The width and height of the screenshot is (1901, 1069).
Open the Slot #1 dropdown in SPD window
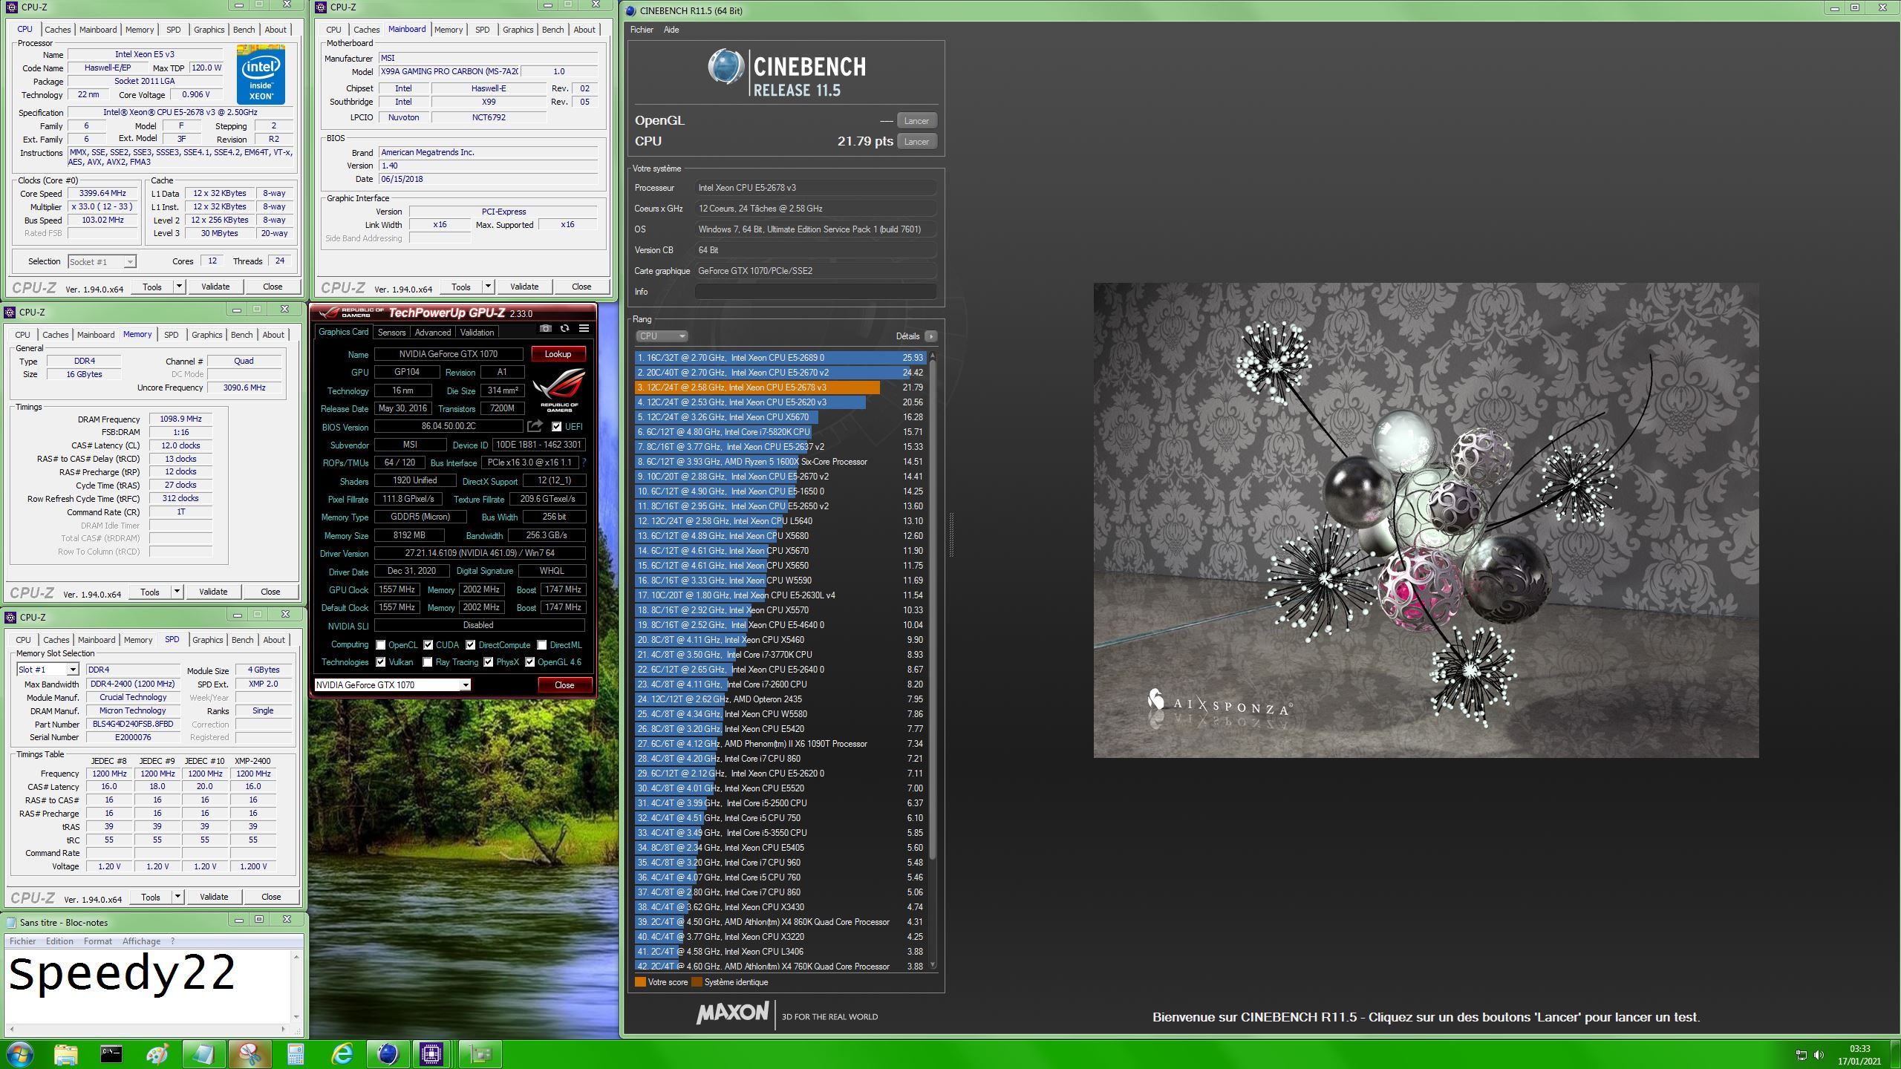coord(47,670)
